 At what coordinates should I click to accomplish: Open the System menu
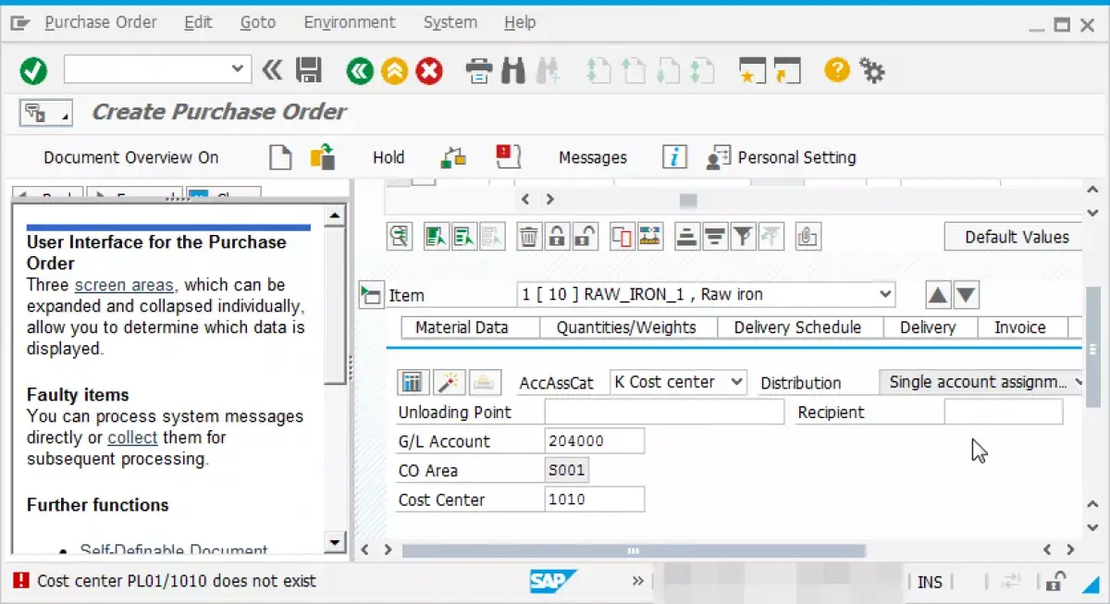click(450, 22)
